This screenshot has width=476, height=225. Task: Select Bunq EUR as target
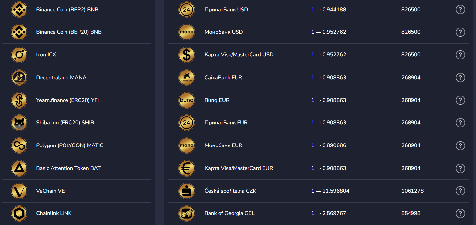coord(319,100)
